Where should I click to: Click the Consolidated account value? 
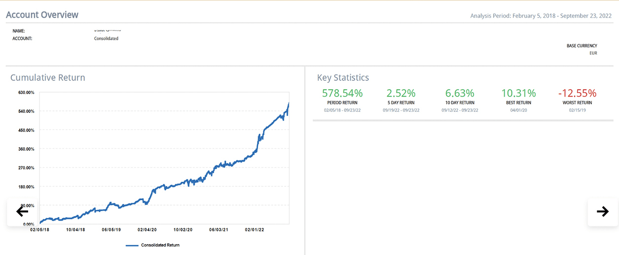pyautogui.click(x=106, y=38)
